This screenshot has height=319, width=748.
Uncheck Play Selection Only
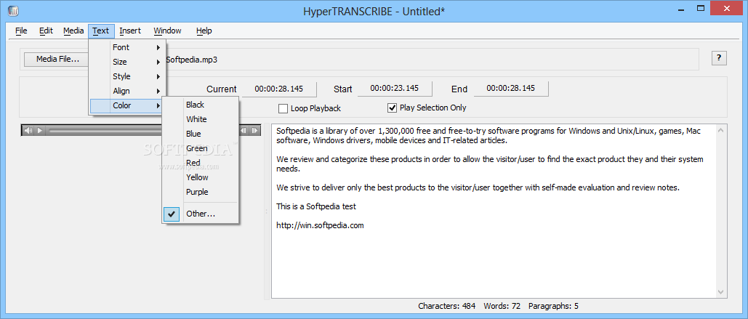click(x=392, y=108)
